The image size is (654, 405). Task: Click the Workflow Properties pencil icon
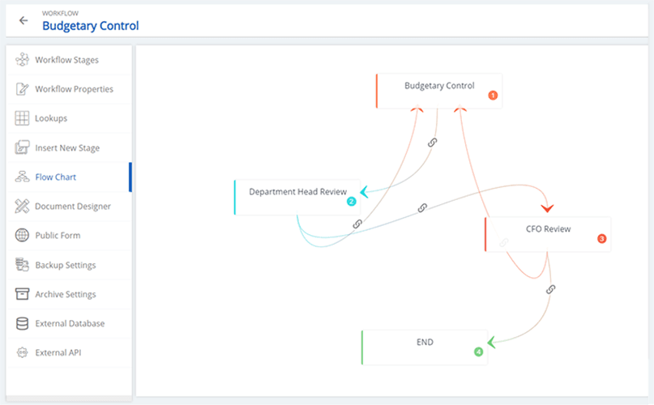tap(23, 89)
